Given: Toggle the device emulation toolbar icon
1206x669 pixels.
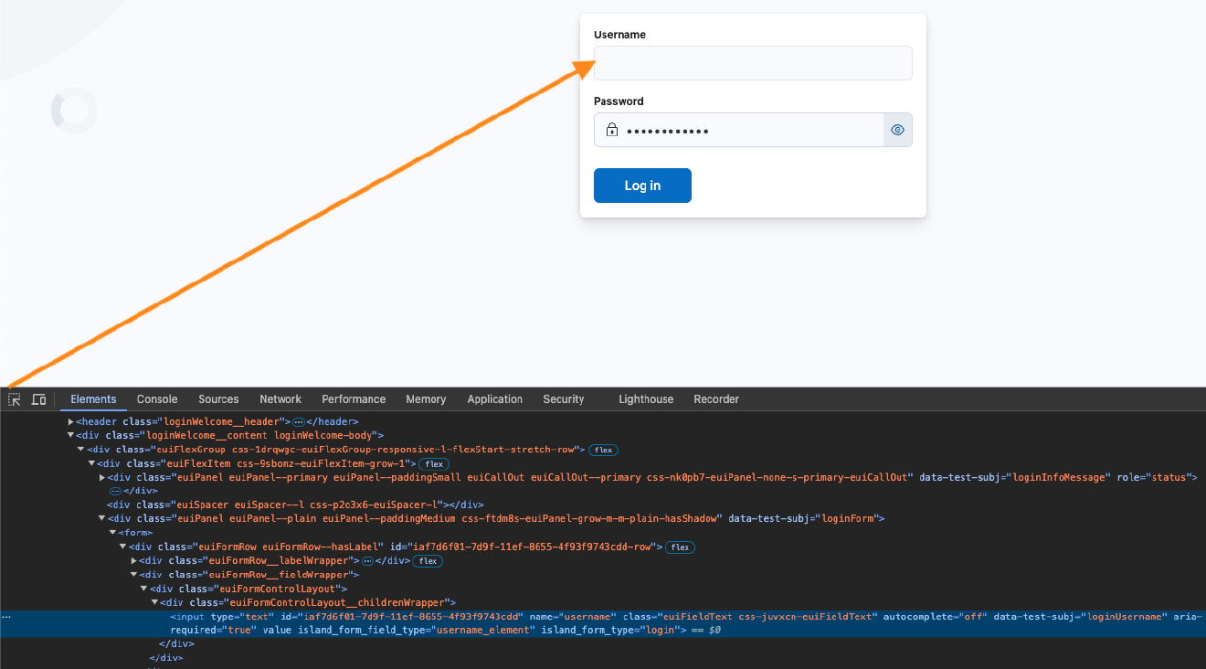Looking at the screenshot, I should (38, 399).
